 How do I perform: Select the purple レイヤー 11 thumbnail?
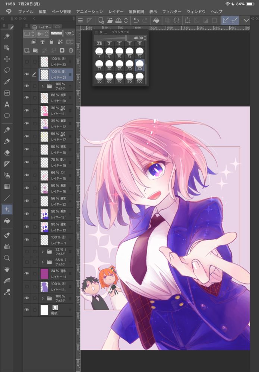(x=44, y=273)
